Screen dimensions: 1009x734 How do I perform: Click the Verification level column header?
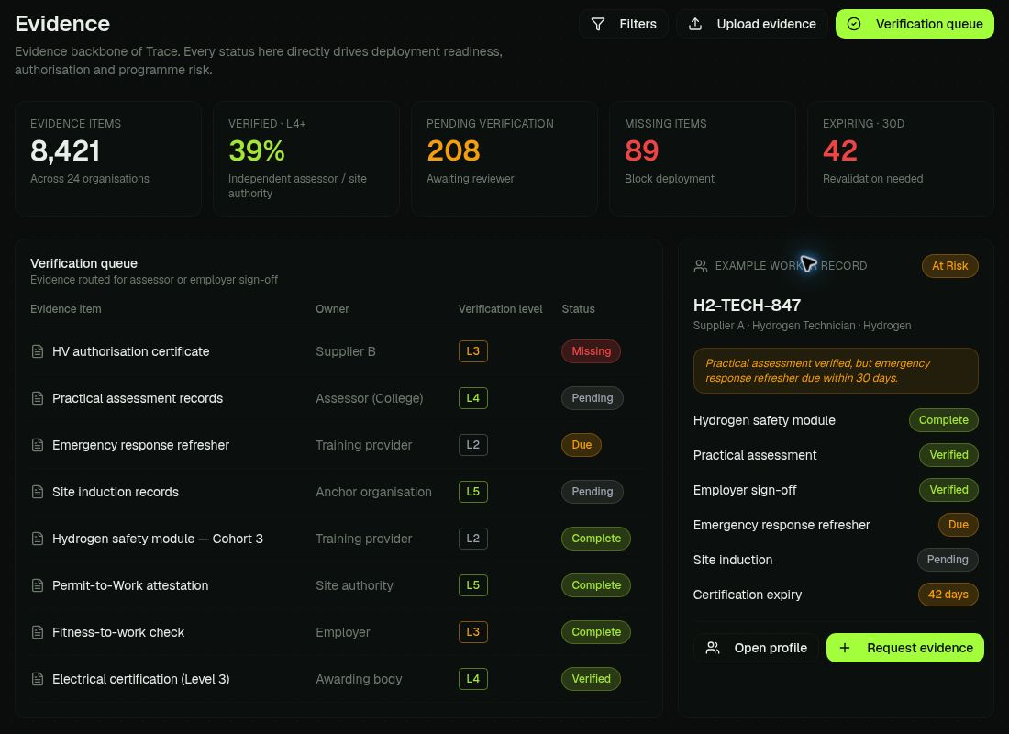click(500, 309)
